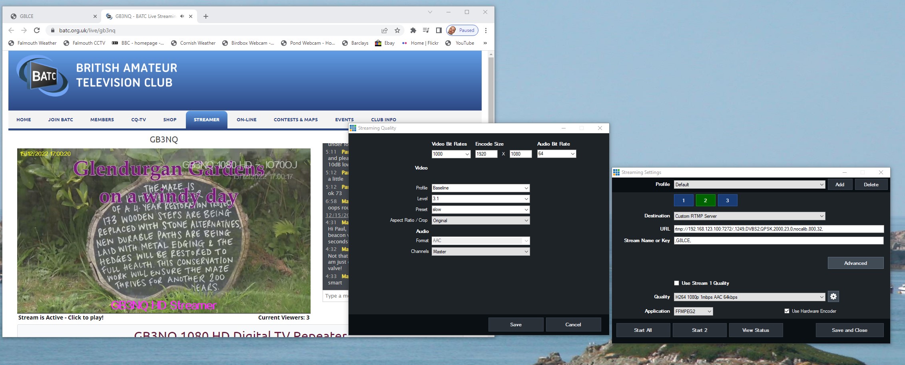Click the Paused profile button
The width and height of the screenshot is (905, 365).
tap(462, 30)
